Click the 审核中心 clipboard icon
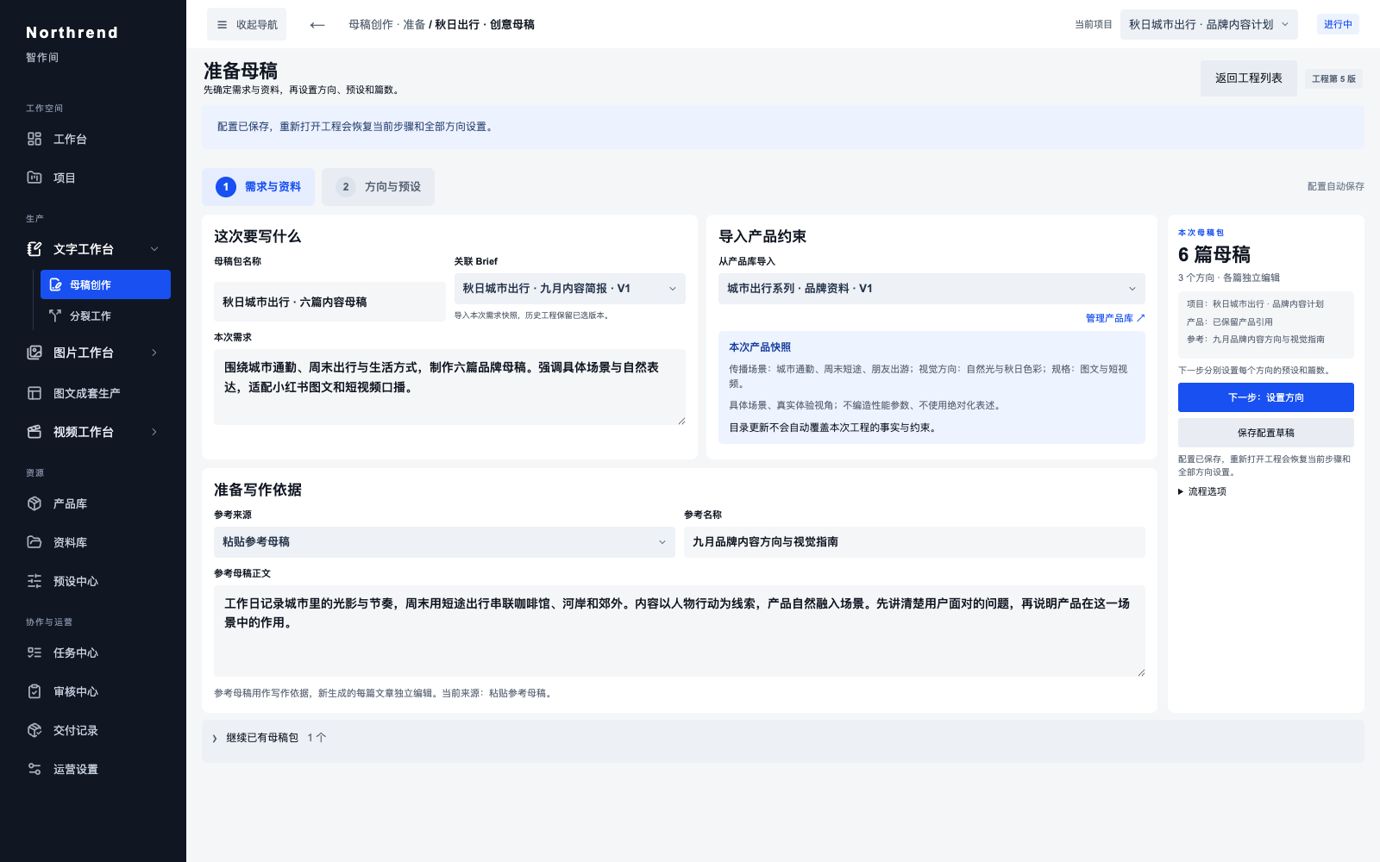Image resolution: width=1380 pixels, height=862 pixels. click(34, 691)
